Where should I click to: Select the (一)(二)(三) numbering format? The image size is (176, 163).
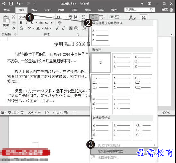pos(142,84)
